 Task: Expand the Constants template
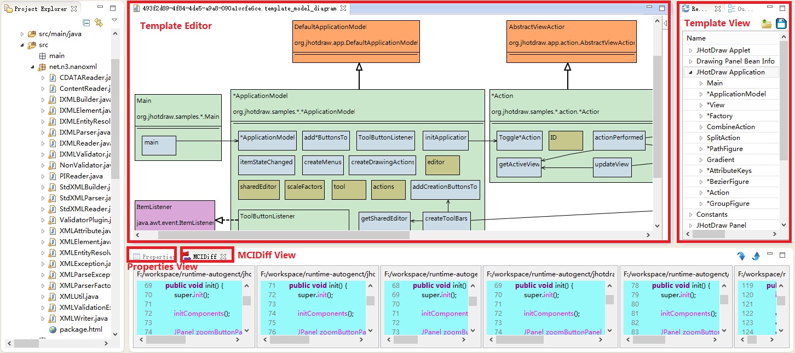point(690,215)
